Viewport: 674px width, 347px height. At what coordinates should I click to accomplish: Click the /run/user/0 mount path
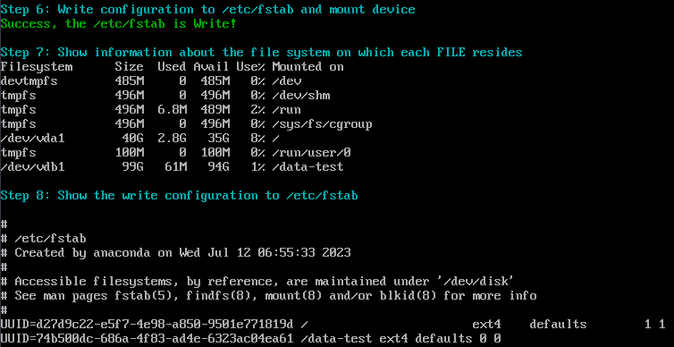click(308, 153)
